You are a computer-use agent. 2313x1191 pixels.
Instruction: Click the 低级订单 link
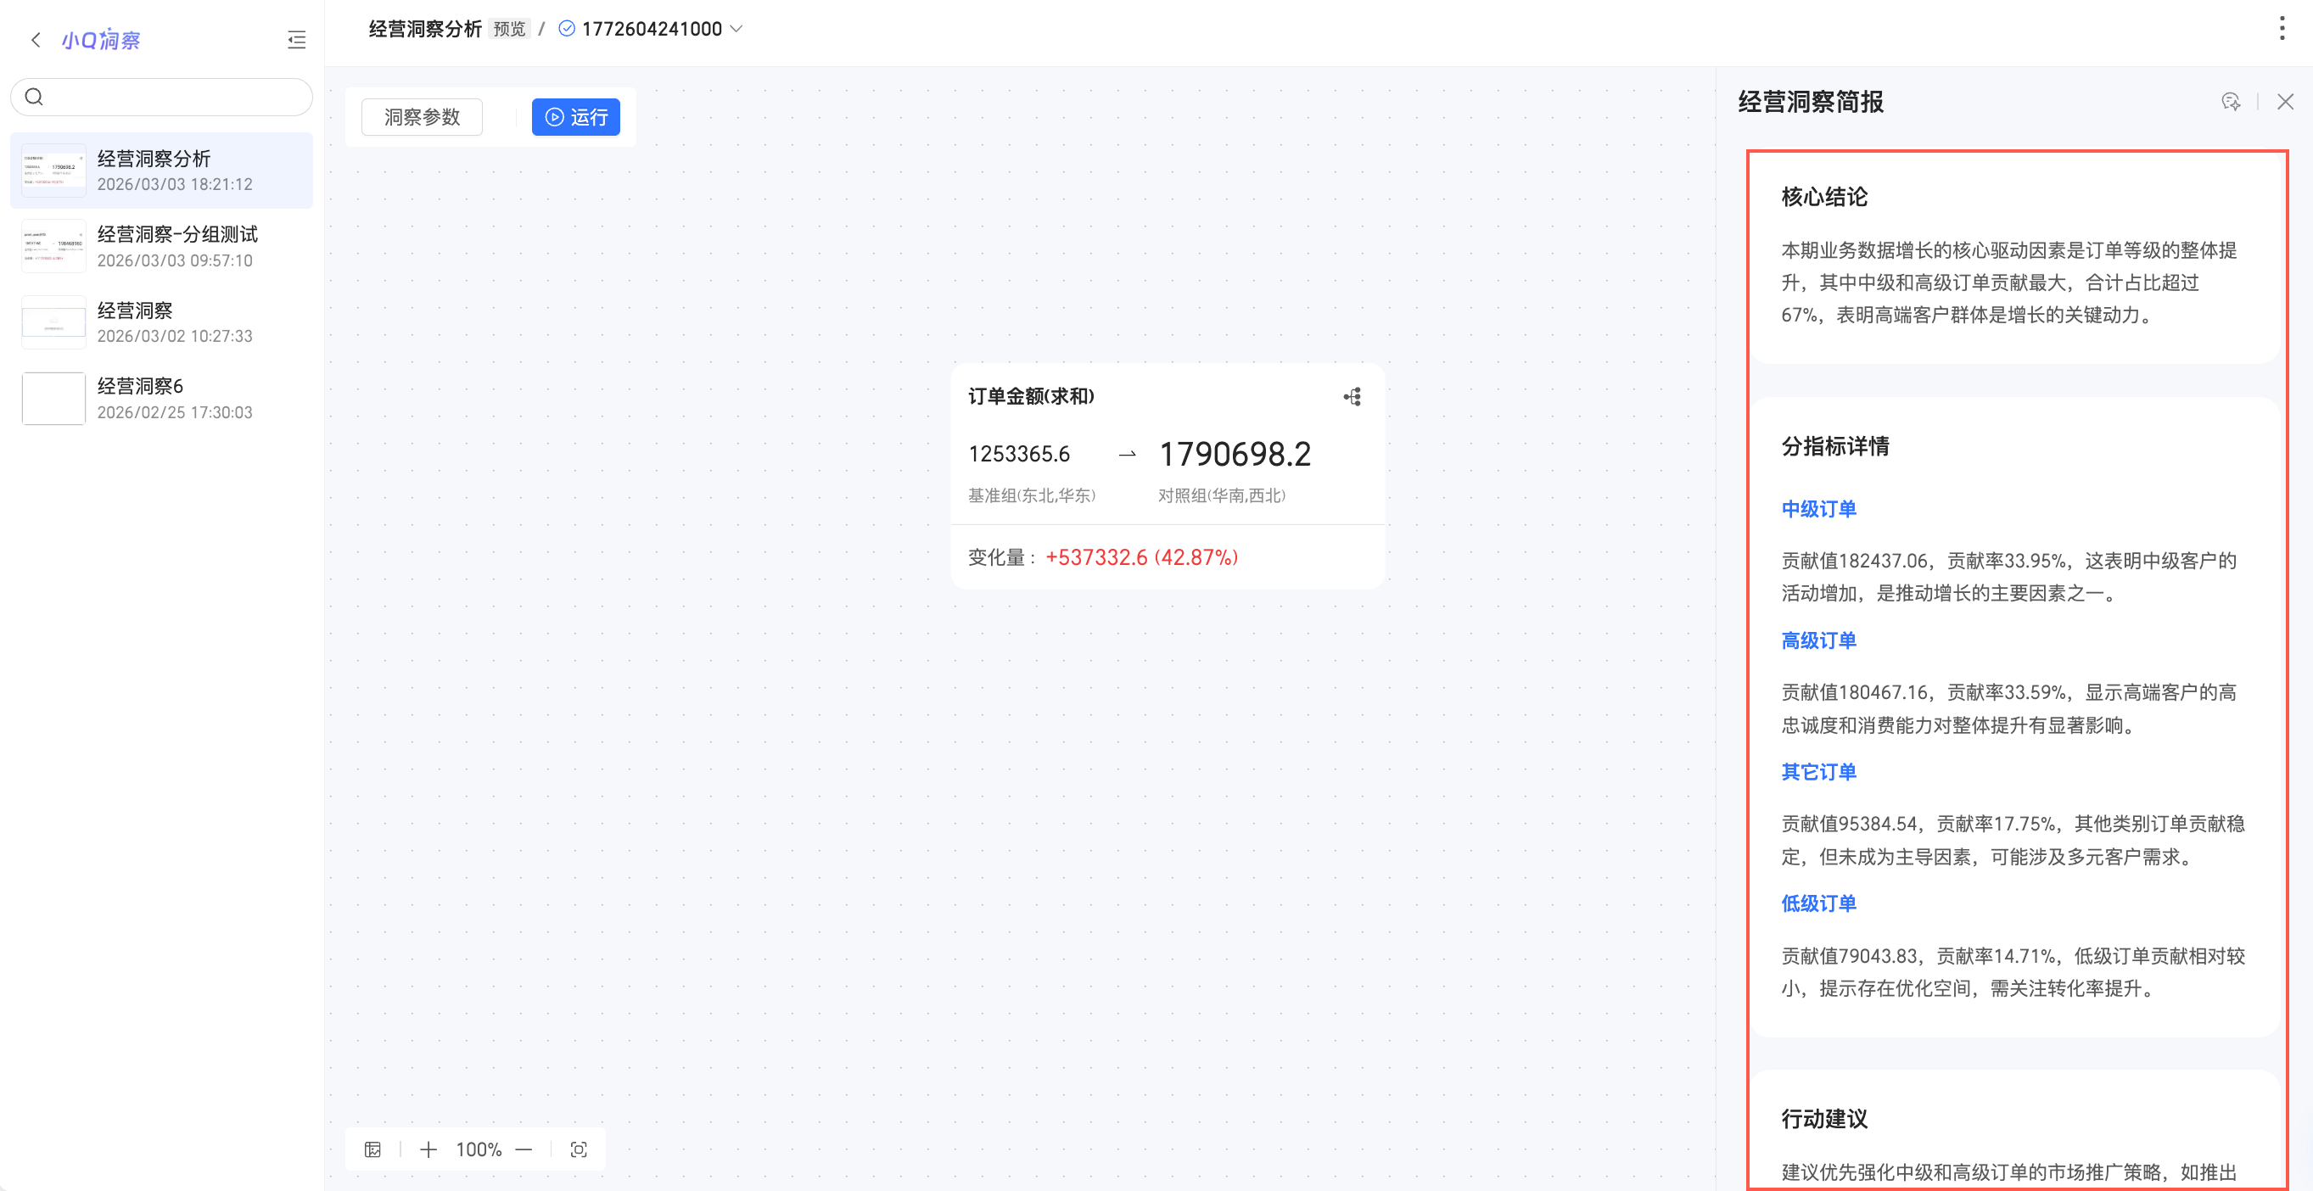click(x=1818, y=903)
